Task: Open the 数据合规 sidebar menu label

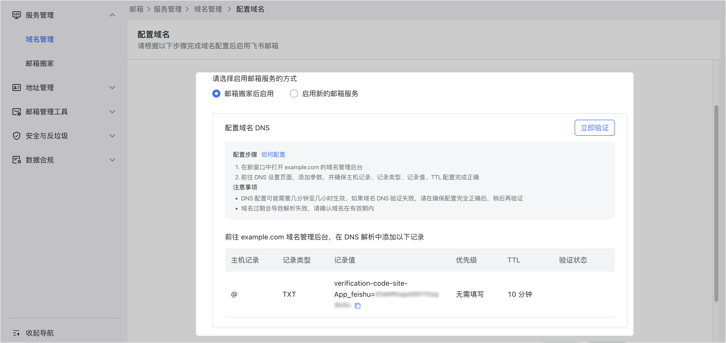Action: [x=40, y=160]
